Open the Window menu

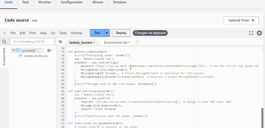pyautogui.click(x=76, y=33)
